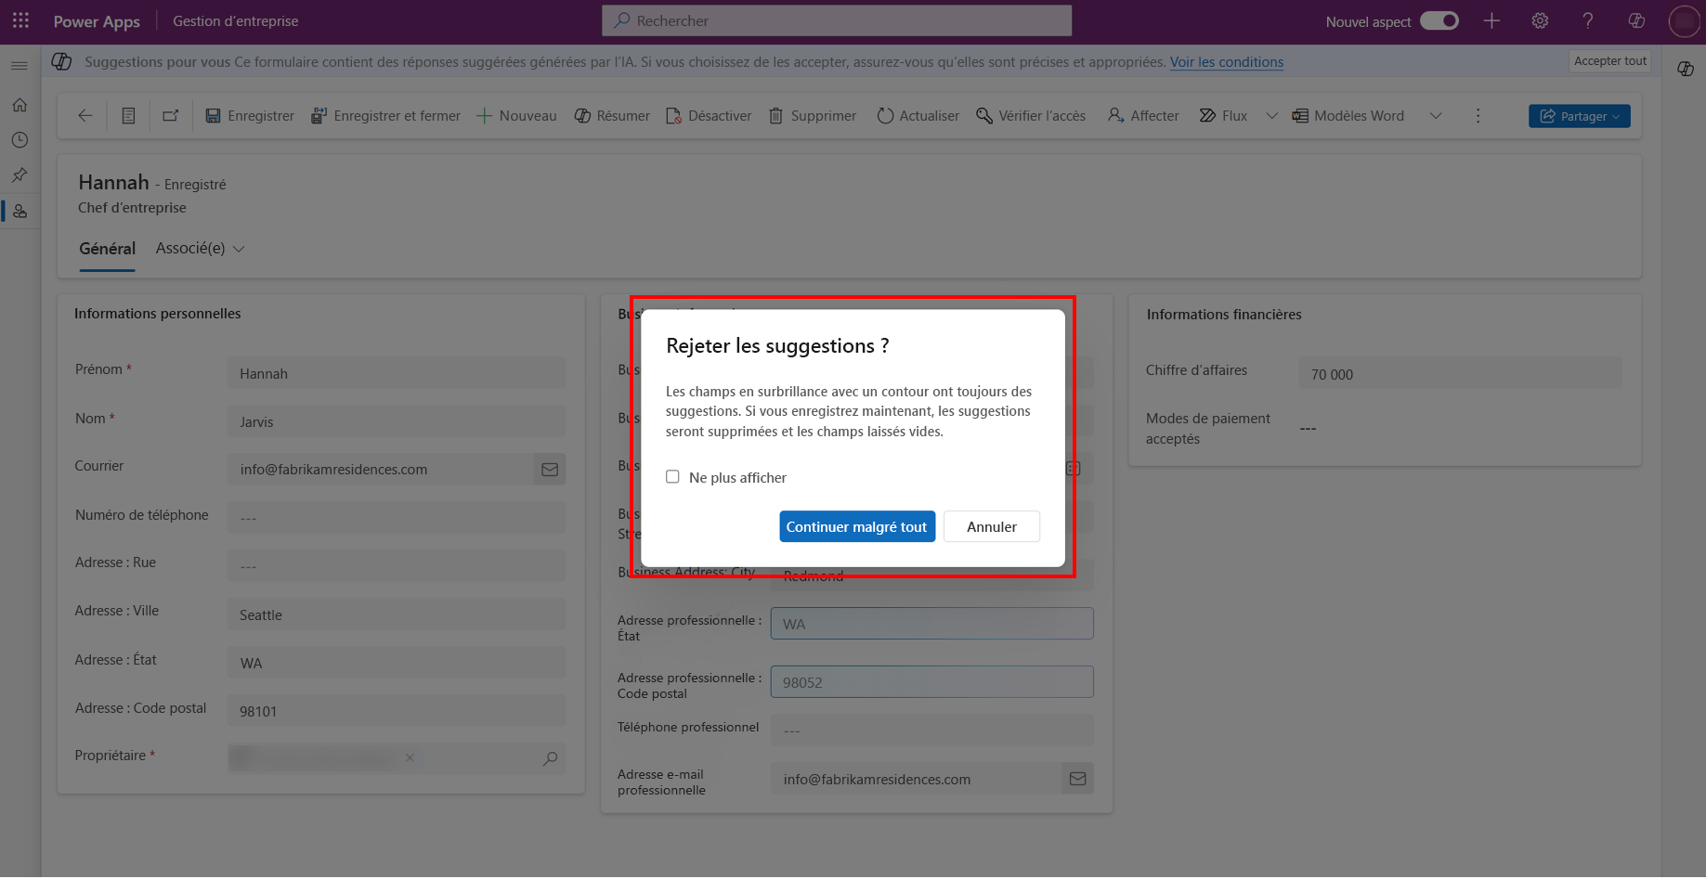The image size is (1706, 879).
Task: Click the plus icon in top bar
Action: [1491, 20]
